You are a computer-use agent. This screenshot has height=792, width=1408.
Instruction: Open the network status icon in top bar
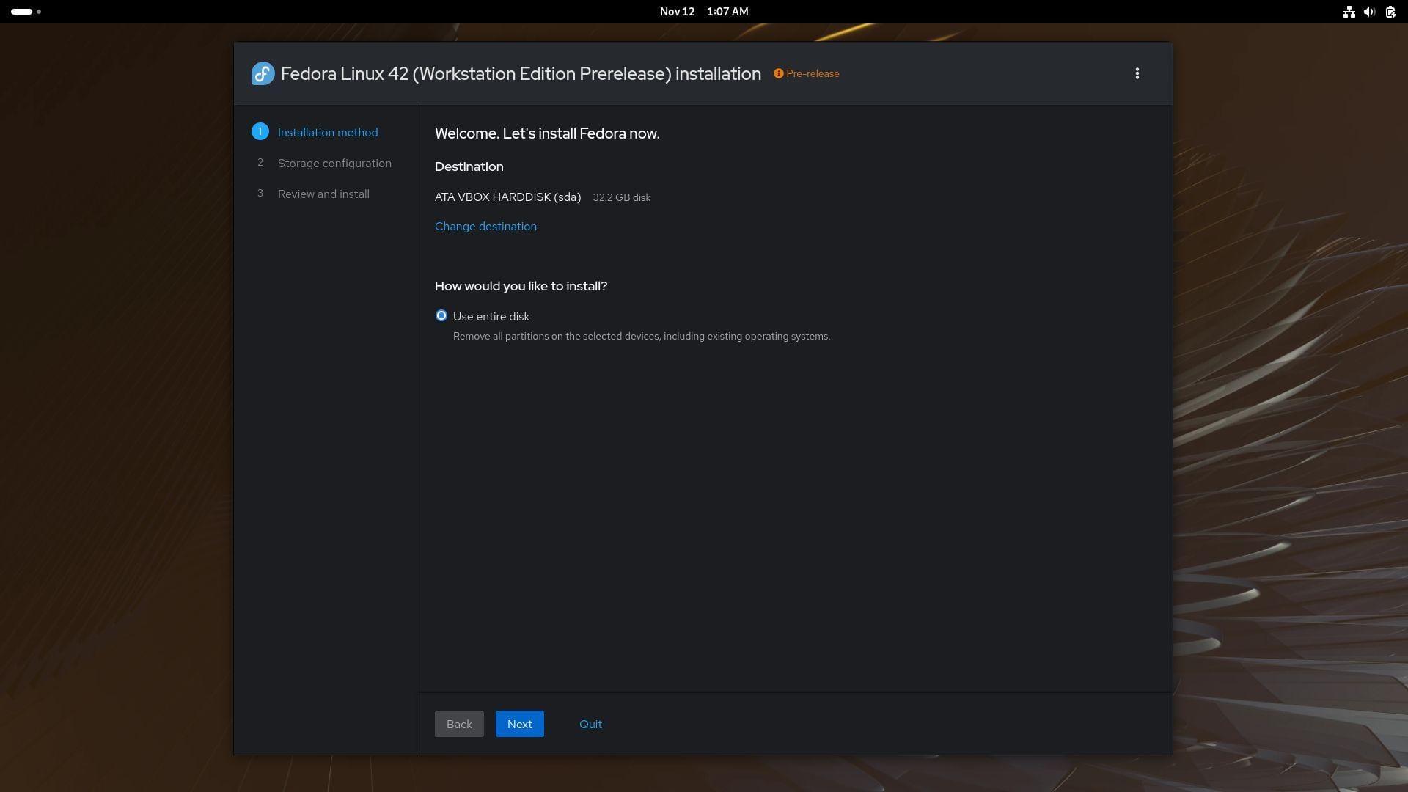pyautogui.click(x=1348, y=12)
